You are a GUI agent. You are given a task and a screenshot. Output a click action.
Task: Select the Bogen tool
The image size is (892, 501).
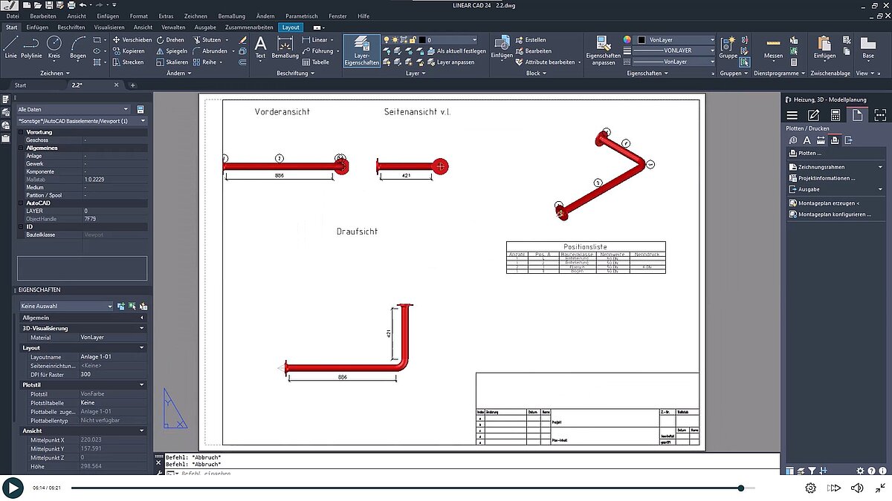point(77,46)
